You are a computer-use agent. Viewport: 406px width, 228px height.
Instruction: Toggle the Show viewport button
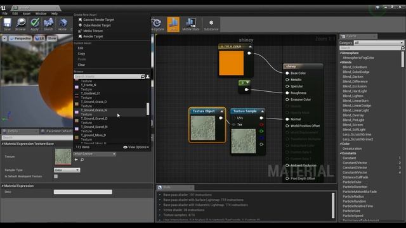click(52, 38)
